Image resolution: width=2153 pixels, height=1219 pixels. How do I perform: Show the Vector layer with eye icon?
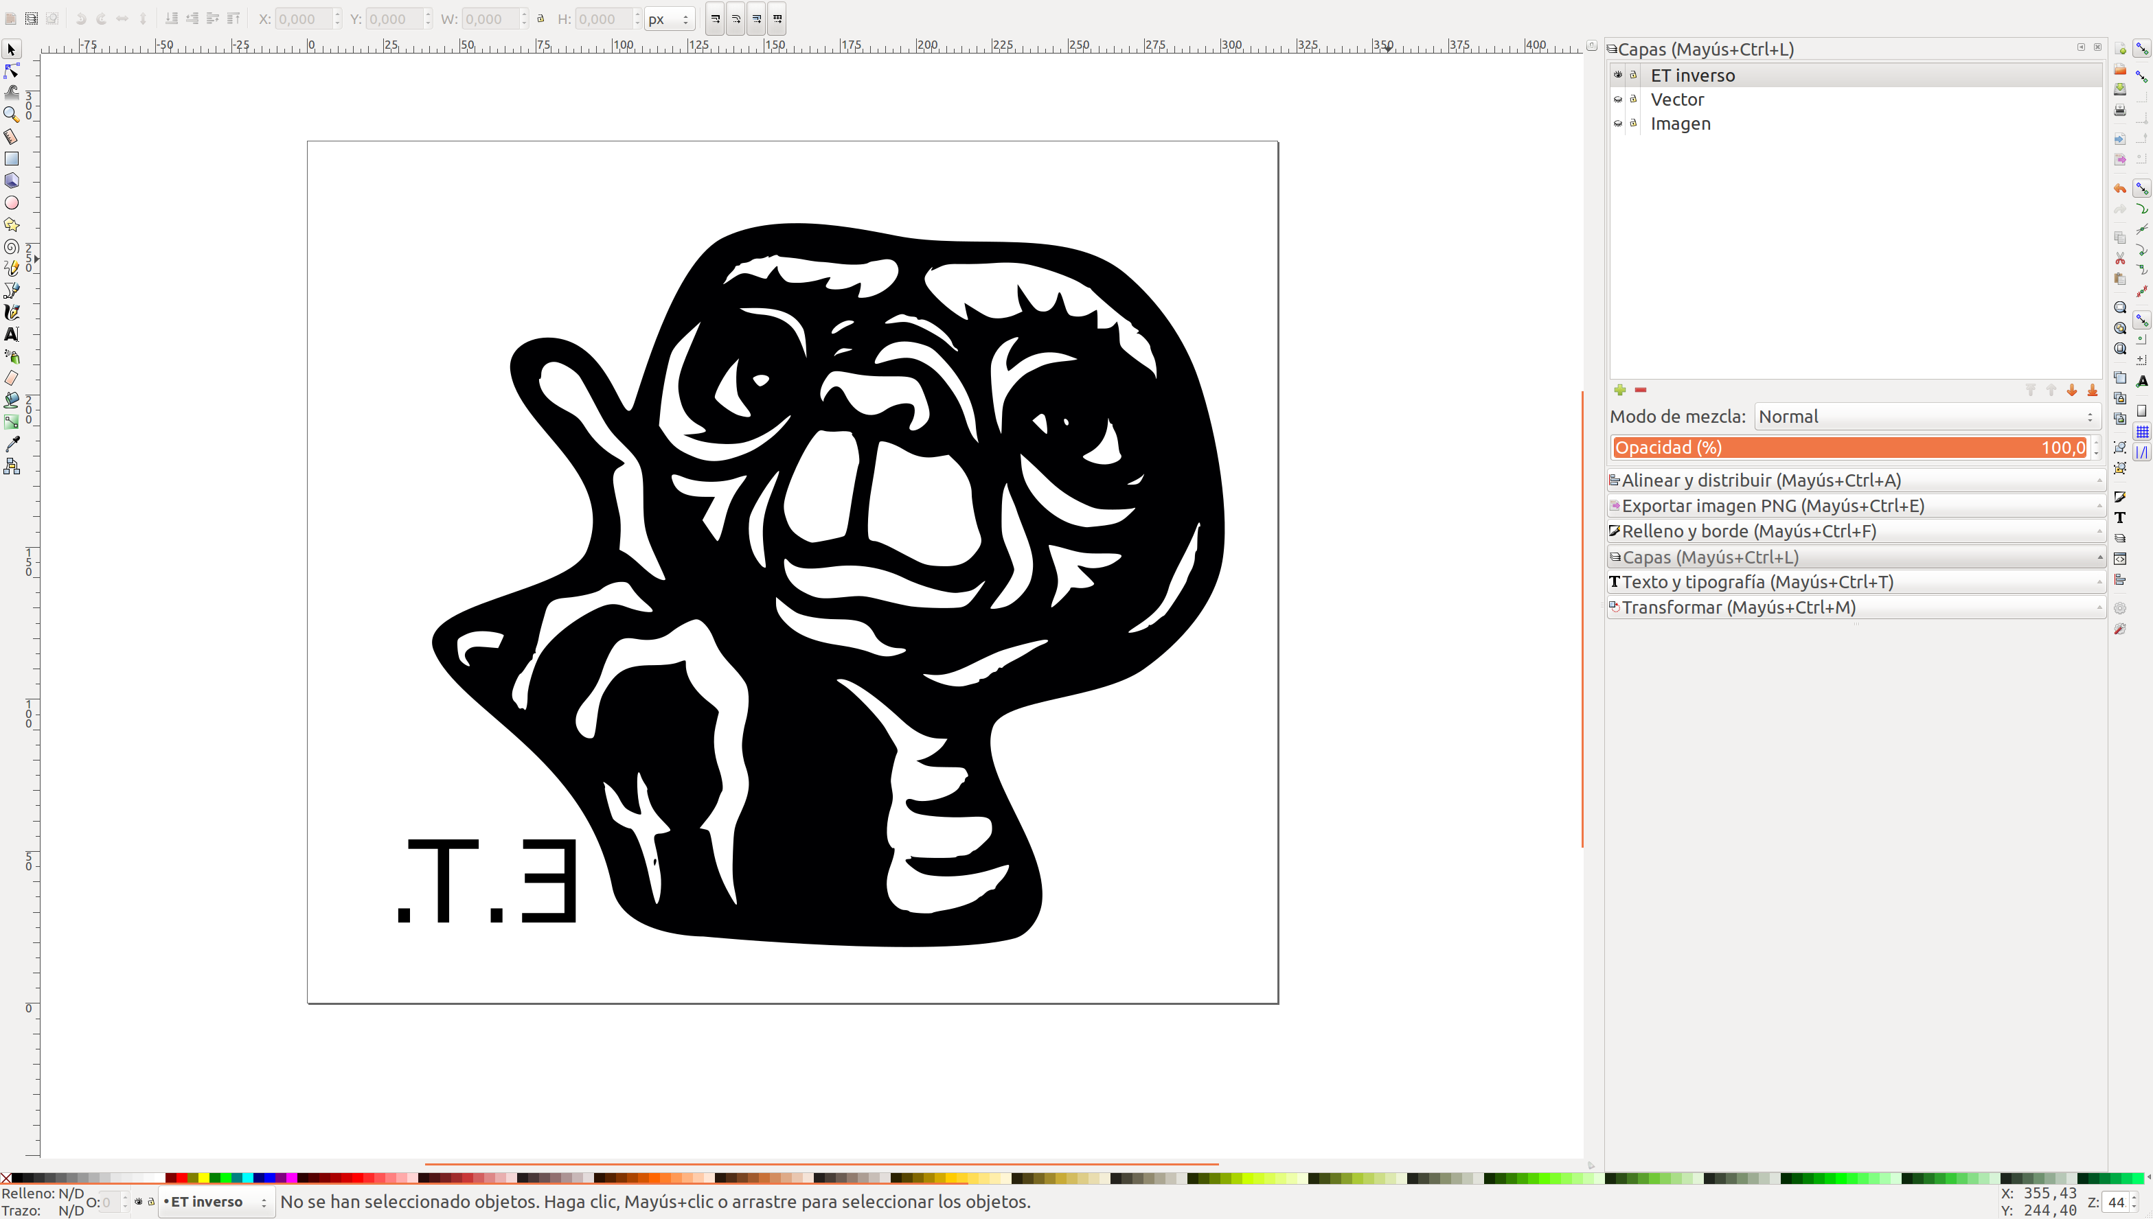[x=1618, y=100]
